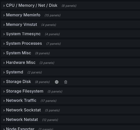Expand System Timesync chevron
Image resolution: width=140 pixels, height=130 pixels.
pos(4,34)
